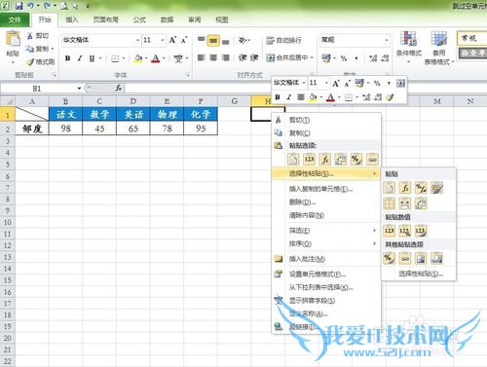This screenshot has width=487, height=367.
Task: Toggle bottom align in ribbon
Action: (225, 41)
